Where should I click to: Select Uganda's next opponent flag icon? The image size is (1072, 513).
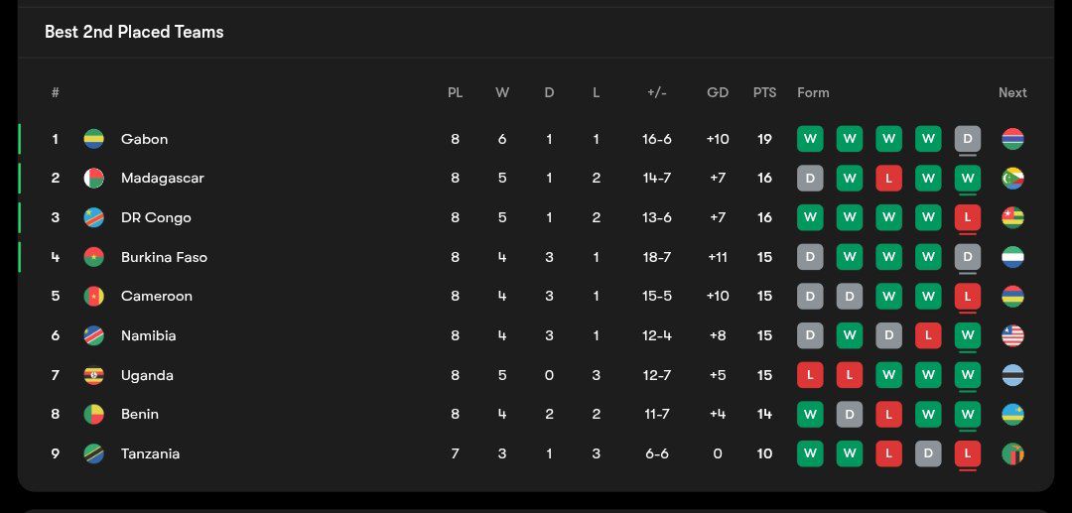[1012, 375]
